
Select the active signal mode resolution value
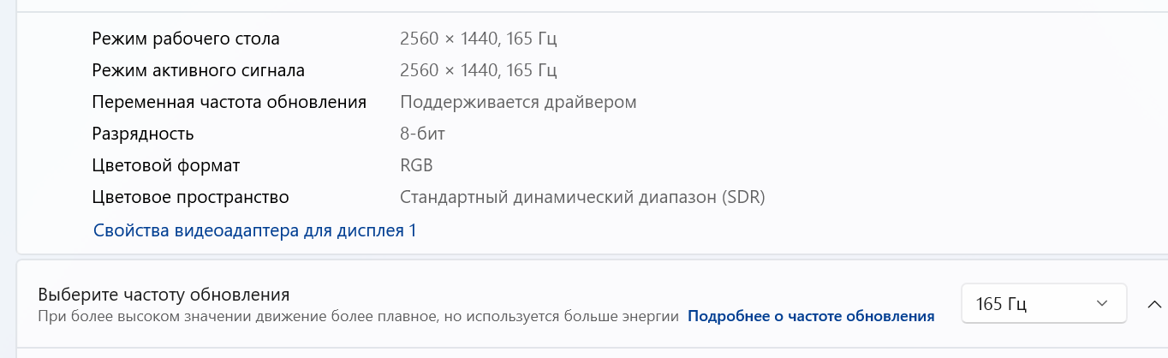[x=479, y=70]
